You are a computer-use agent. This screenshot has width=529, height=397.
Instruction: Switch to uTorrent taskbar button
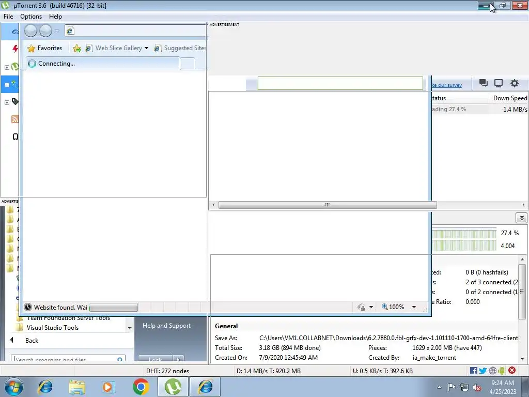click(173, 387)
